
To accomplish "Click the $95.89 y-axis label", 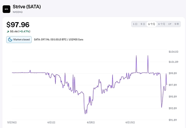I will [x=173, y=97].
